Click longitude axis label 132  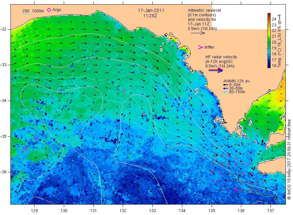(123, 211)
